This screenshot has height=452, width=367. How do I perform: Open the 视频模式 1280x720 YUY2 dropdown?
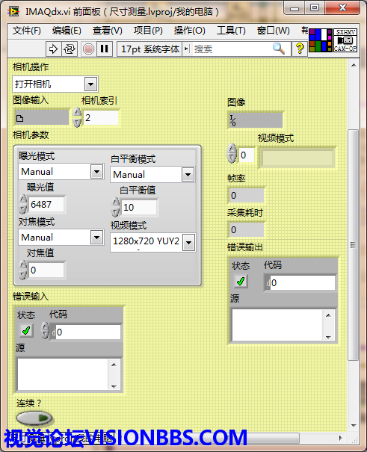(x=189, y=242)
